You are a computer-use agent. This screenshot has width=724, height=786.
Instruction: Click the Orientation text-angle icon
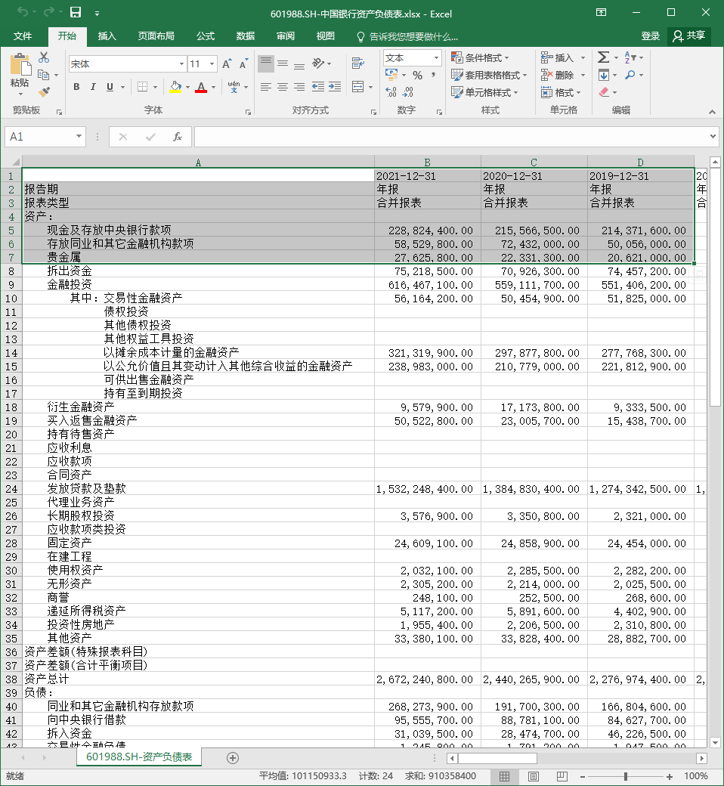tap(318, 63)
